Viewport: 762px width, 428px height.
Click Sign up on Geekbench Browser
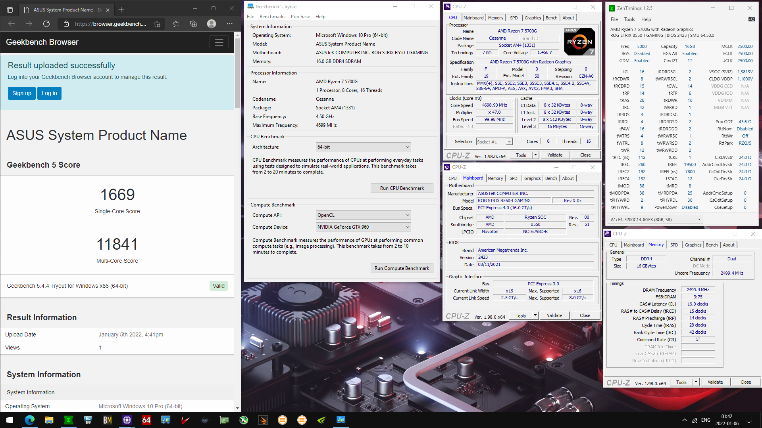(x=22, y=94)
